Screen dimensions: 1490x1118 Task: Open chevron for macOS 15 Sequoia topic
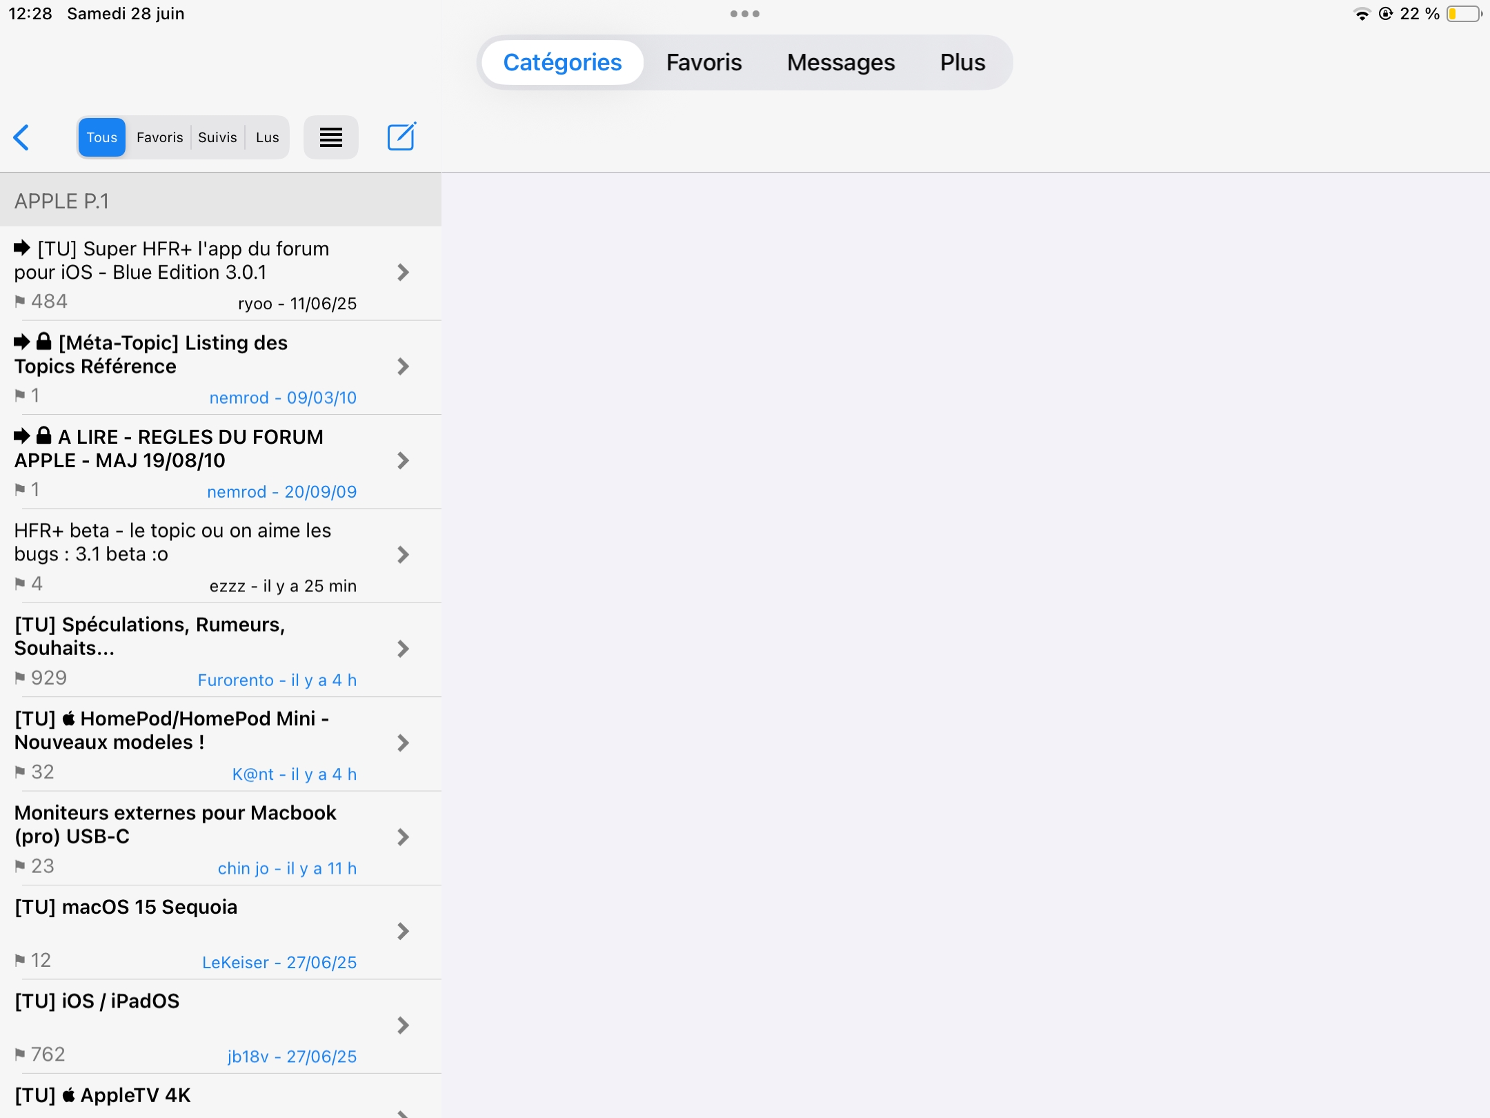pos(404,932)
